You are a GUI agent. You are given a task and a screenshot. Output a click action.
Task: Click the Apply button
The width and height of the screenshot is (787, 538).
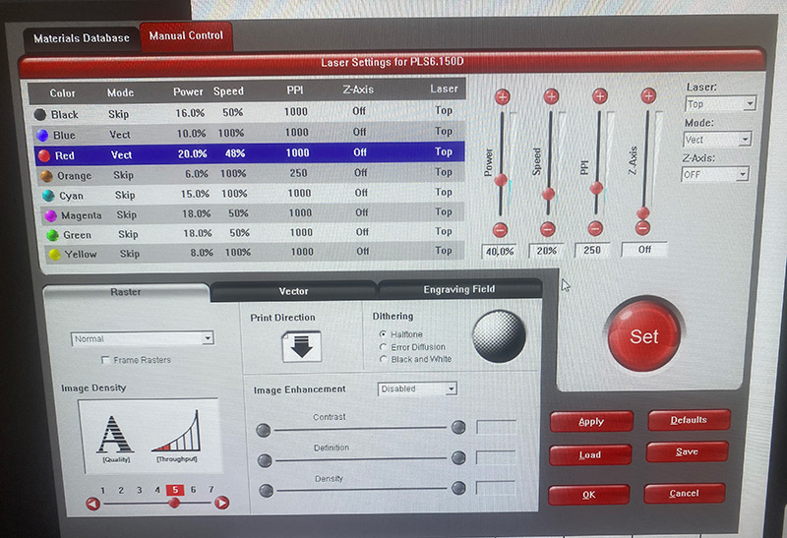pyautogui.click(x=591, y=422)
